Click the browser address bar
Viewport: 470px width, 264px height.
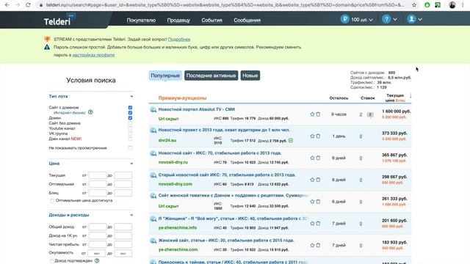click(x=225, y=5)
